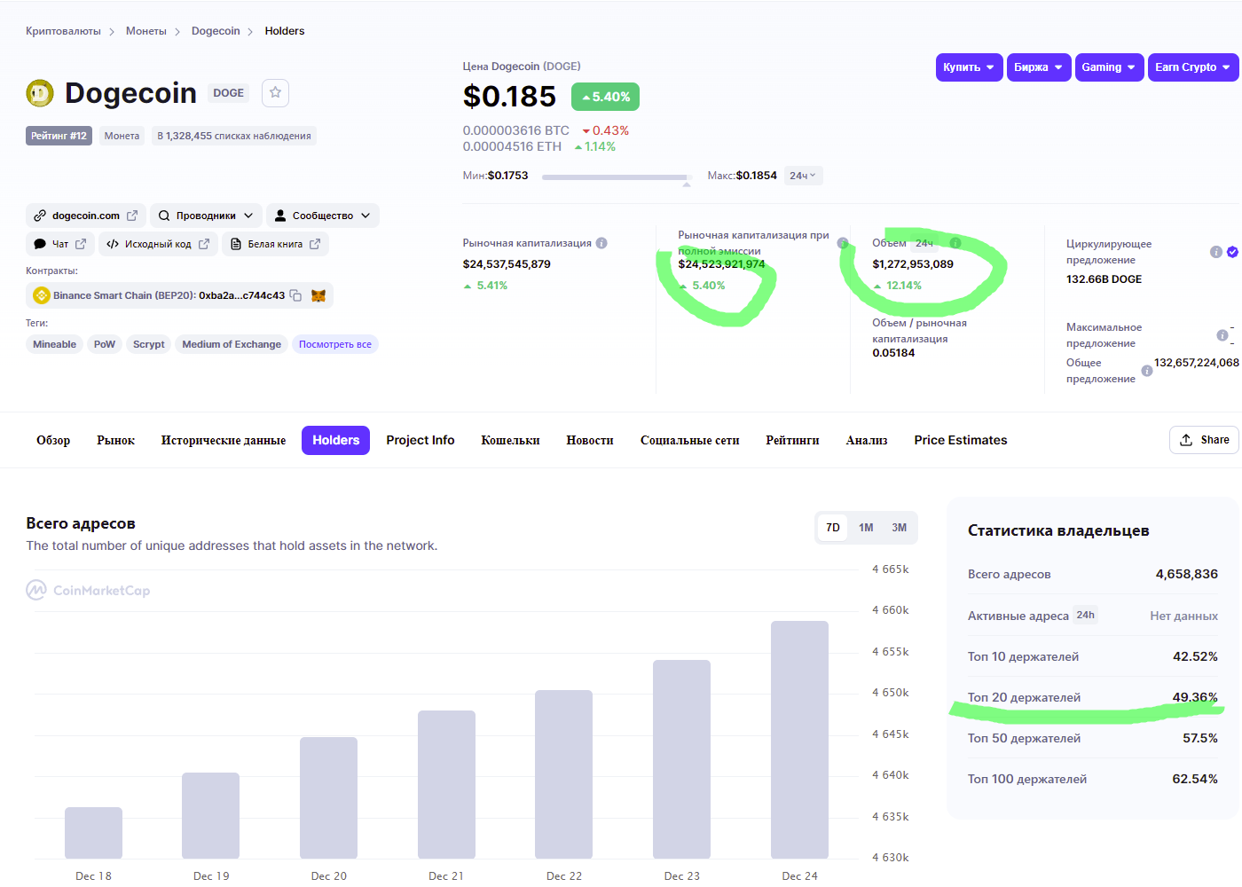Switch to the Рейтинги tab
This screenshot has height=887, width=1242.
click(x=792, y=440)
